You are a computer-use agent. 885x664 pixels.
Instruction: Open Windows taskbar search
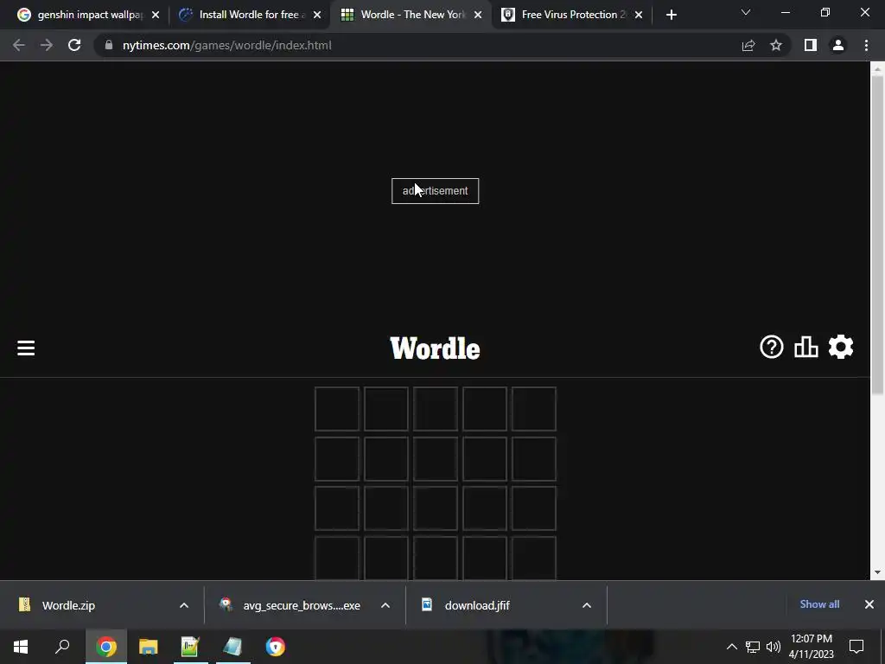(x=62, y=647)
